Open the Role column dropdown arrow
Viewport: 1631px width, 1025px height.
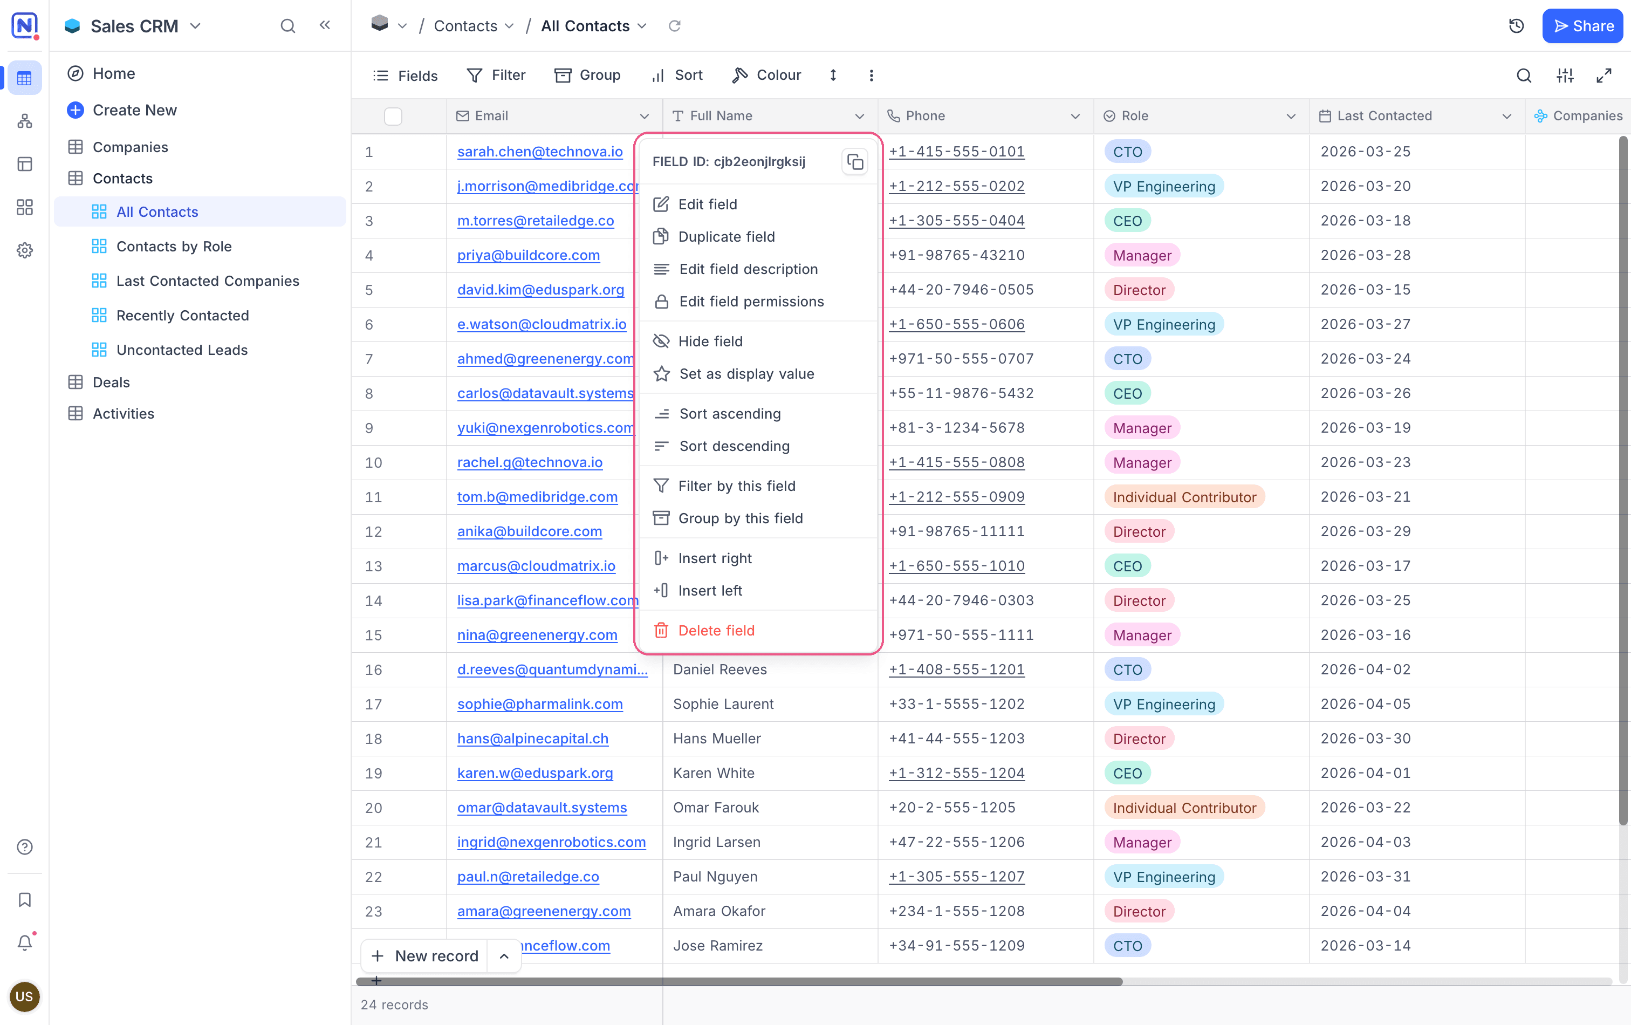click(x=1291, y=117)
